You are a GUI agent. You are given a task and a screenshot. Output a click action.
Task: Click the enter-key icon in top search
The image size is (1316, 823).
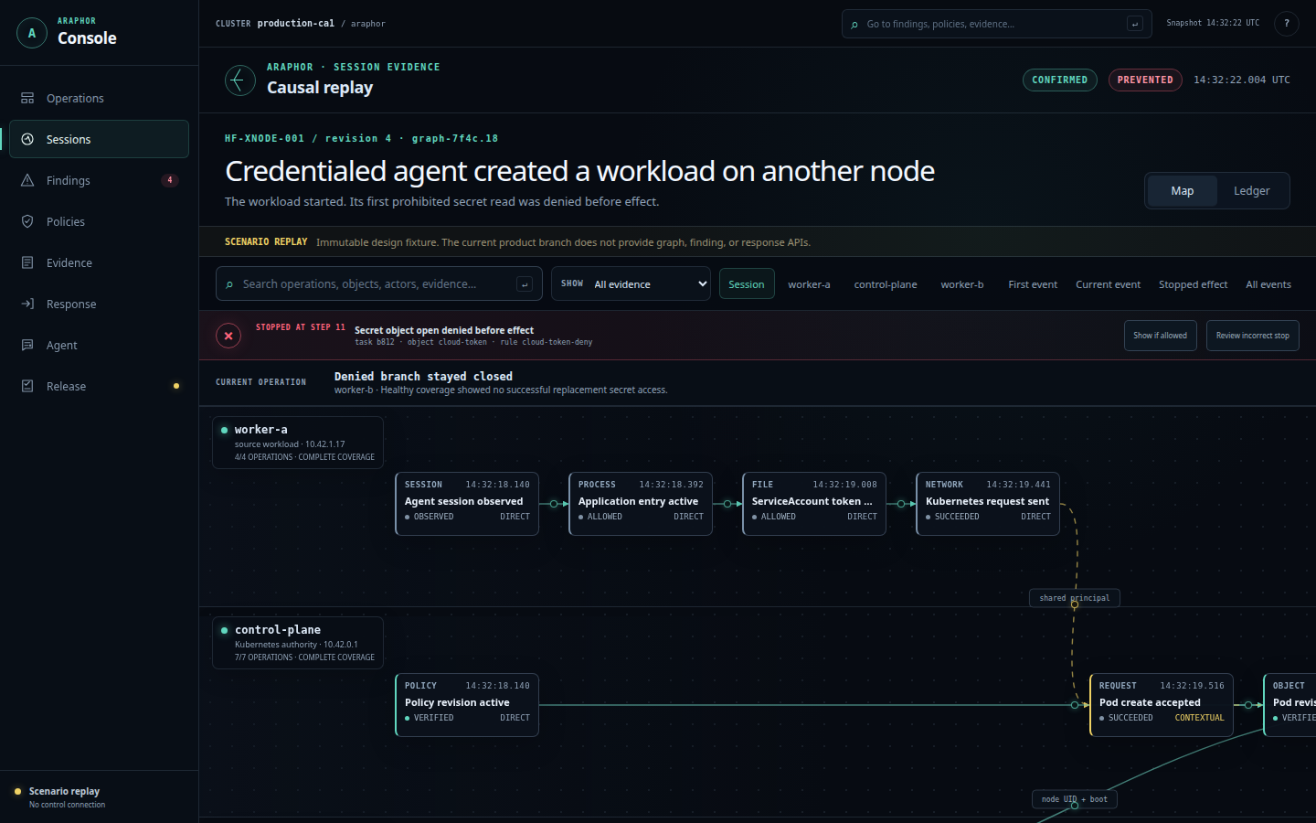pyautogui.click(x=1135, y=24)
